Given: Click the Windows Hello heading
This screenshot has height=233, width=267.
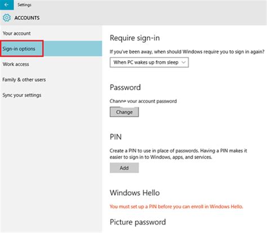Looking at the screenshot, I should tap(135, 193).
